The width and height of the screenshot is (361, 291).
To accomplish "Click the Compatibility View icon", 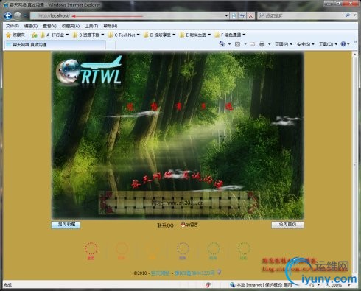I will (234, 16).
